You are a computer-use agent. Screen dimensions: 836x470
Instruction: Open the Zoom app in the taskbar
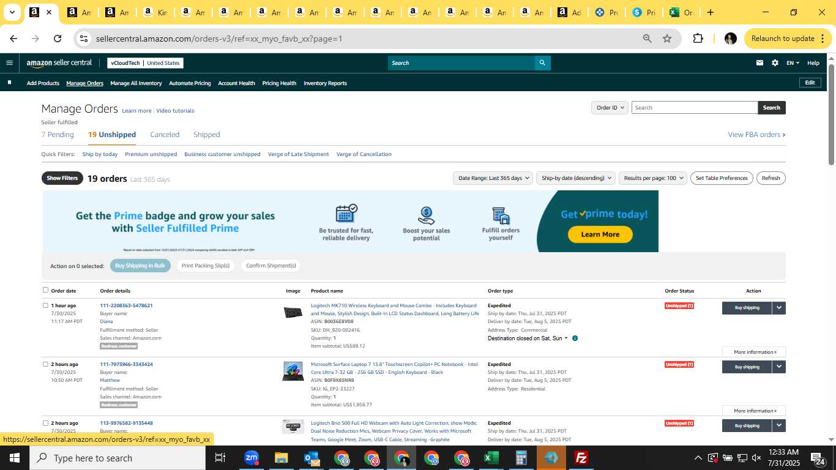pyautogui.click(x=252, y=458)
